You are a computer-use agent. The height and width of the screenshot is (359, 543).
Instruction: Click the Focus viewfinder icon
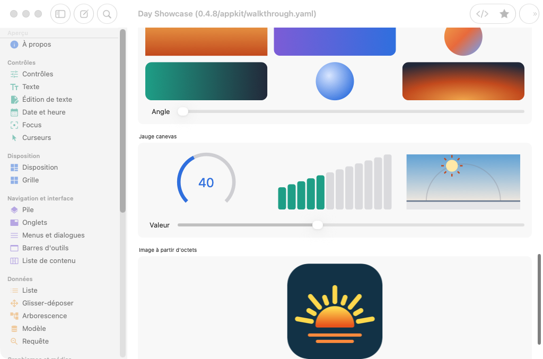click(14, 125)
